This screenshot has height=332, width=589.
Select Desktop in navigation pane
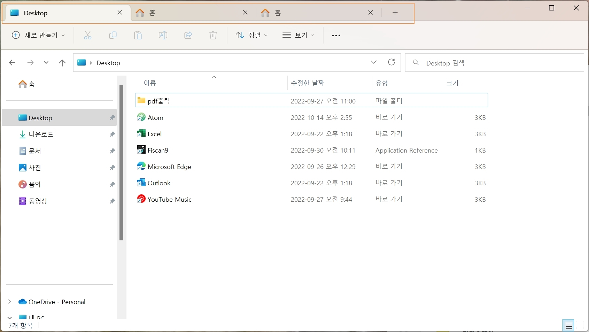click(x=59, y=118)
